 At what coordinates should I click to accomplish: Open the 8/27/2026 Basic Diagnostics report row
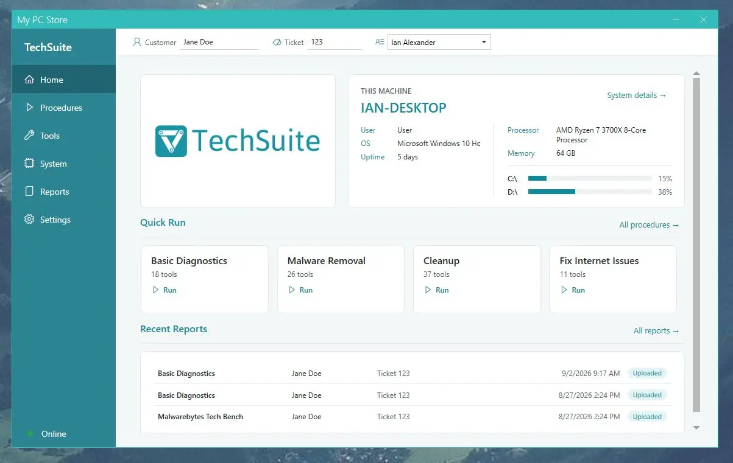point(412,395)
